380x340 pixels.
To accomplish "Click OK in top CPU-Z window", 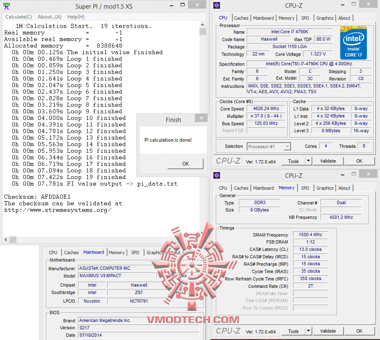I will pyautogui.click(x=359, y=161).
